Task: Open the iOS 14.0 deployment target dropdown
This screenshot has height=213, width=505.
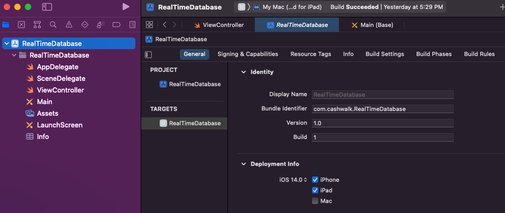Action: tap(293, 180)
